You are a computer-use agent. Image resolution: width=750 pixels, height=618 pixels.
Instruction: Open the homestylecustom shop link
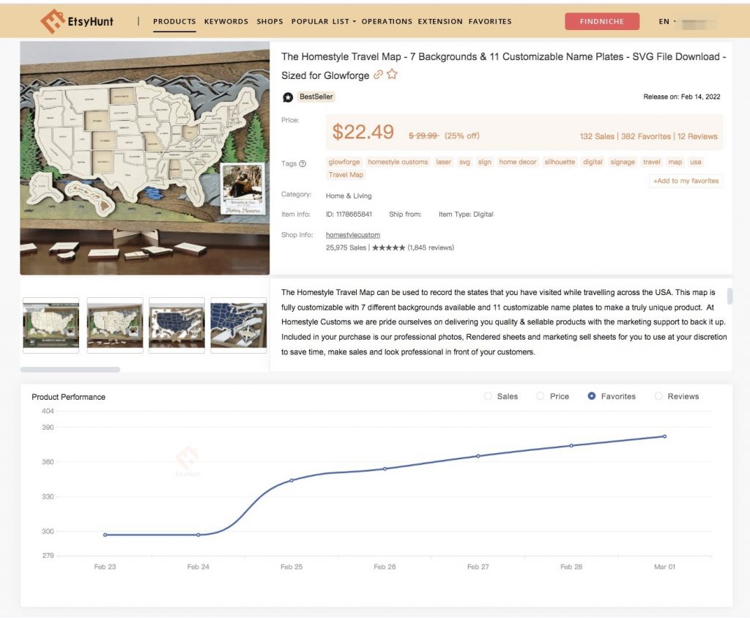click(352, 234)
